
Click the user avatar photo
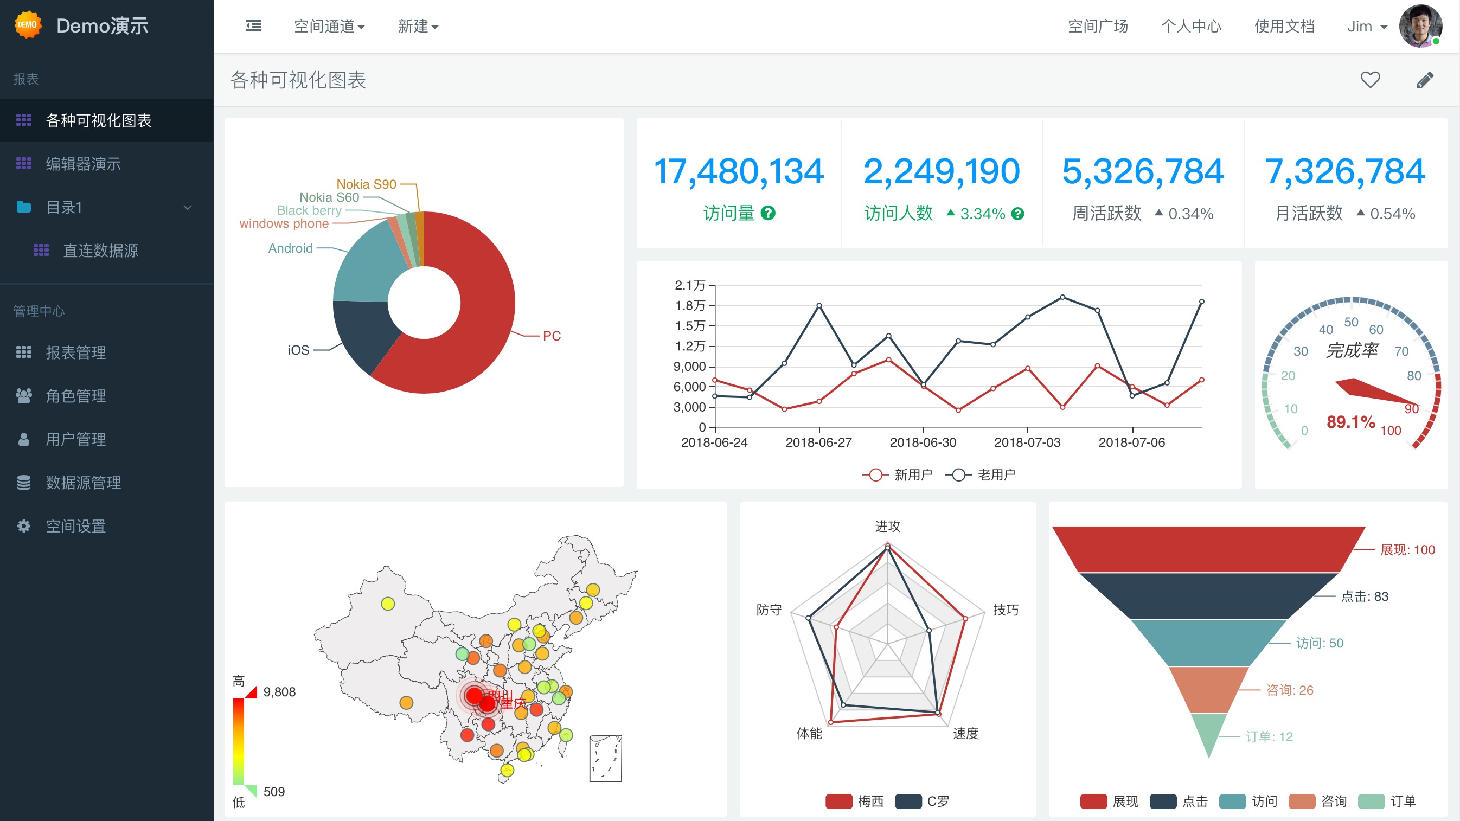(x=1420, y=26)
